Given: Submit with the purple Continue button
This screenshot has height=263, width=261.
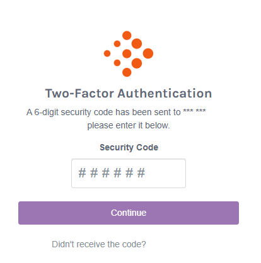Looking at the screenshot, I should point(129,213).
